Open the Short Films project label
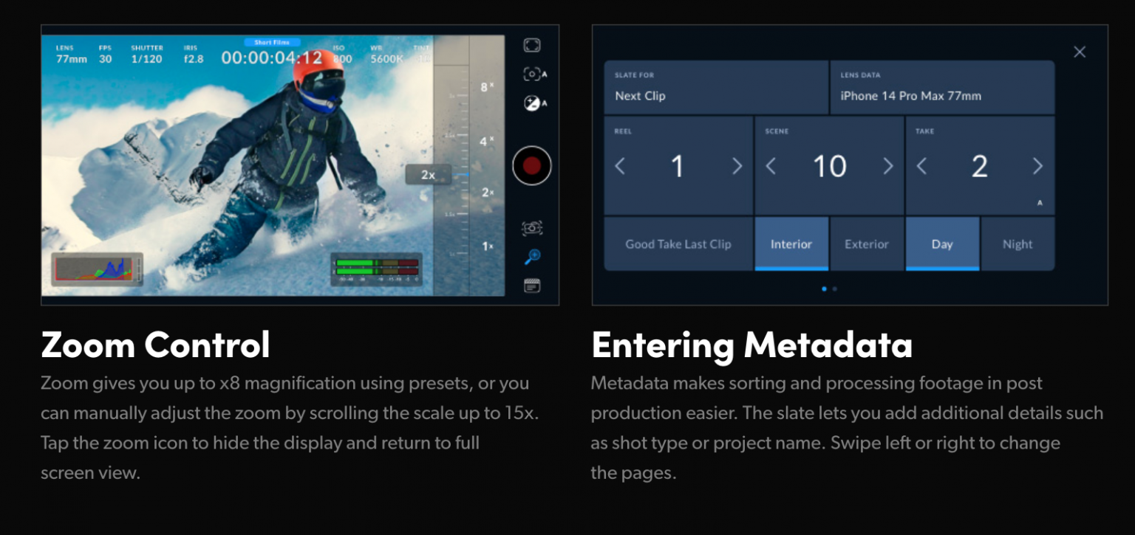This screenshot has width=1135, height=535. 270,42
